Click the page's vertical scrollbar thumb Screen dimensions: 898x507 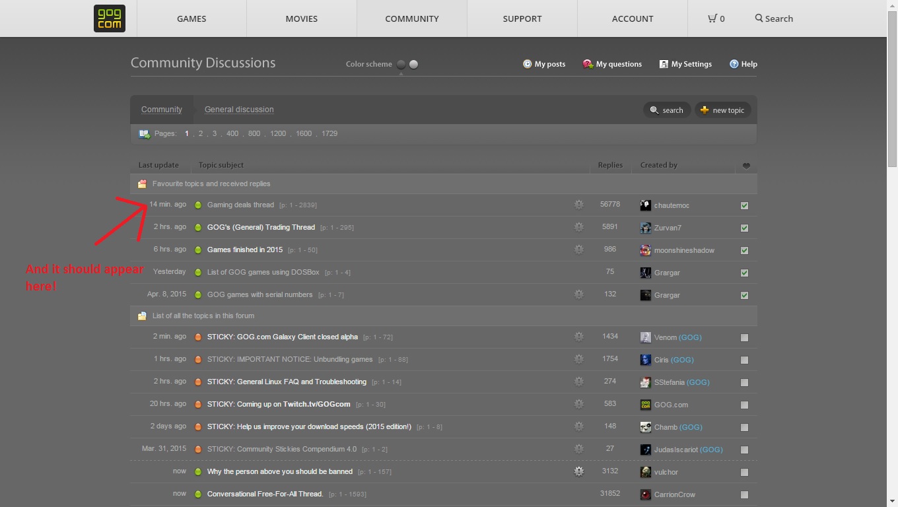pyautogui.click(x=892, y=88)
